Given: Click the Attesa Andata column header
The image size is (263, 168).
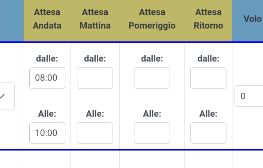Looking at the screenshot, I should coord(47,19).
